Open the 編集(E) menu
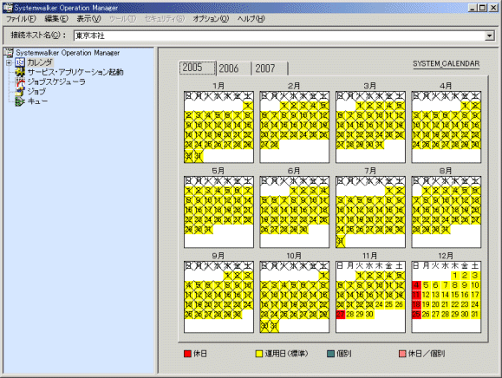The width and height of the screenshot is (502, 378). point(56,19)
